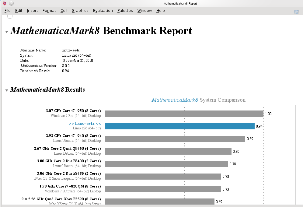Open the Help menu
Screen dimensions: 303x207
click(x=160, y=11)
